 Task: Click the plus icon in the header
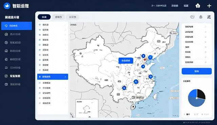209,6
